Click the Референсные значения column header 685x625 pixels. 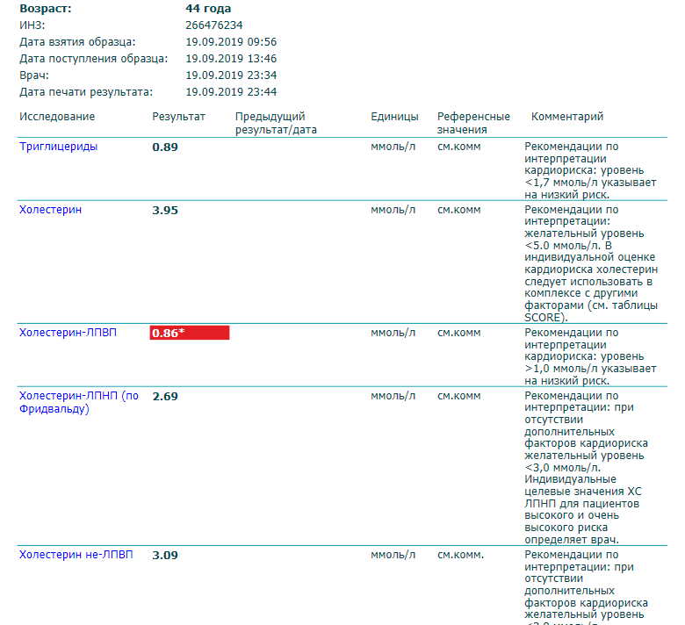coord(473,123)
